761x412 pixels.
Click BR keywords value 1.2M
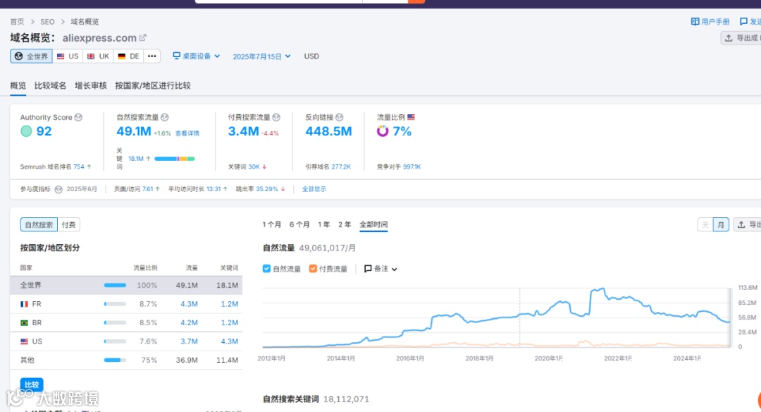coord(230,322)
